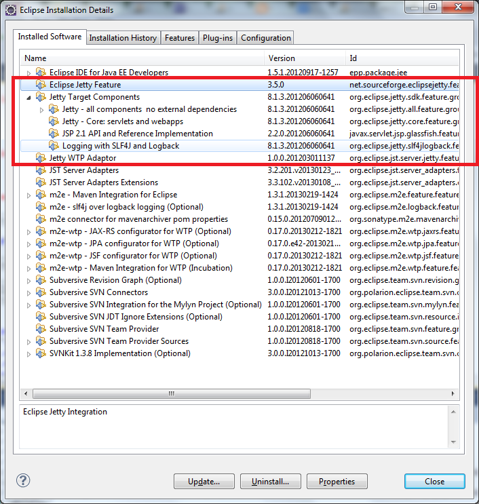Screen dimensions: 479x504
Task: Expand Jetty - all components child node
Action: click(41, 109)
